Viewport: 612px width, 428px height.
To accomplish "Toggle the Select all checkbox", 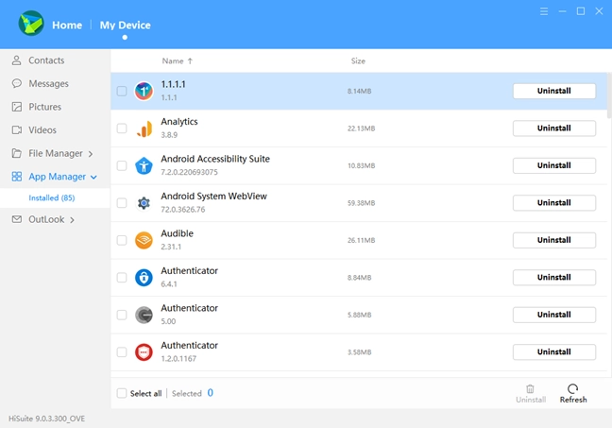I will pyautogui.click(x=122, y=393).
